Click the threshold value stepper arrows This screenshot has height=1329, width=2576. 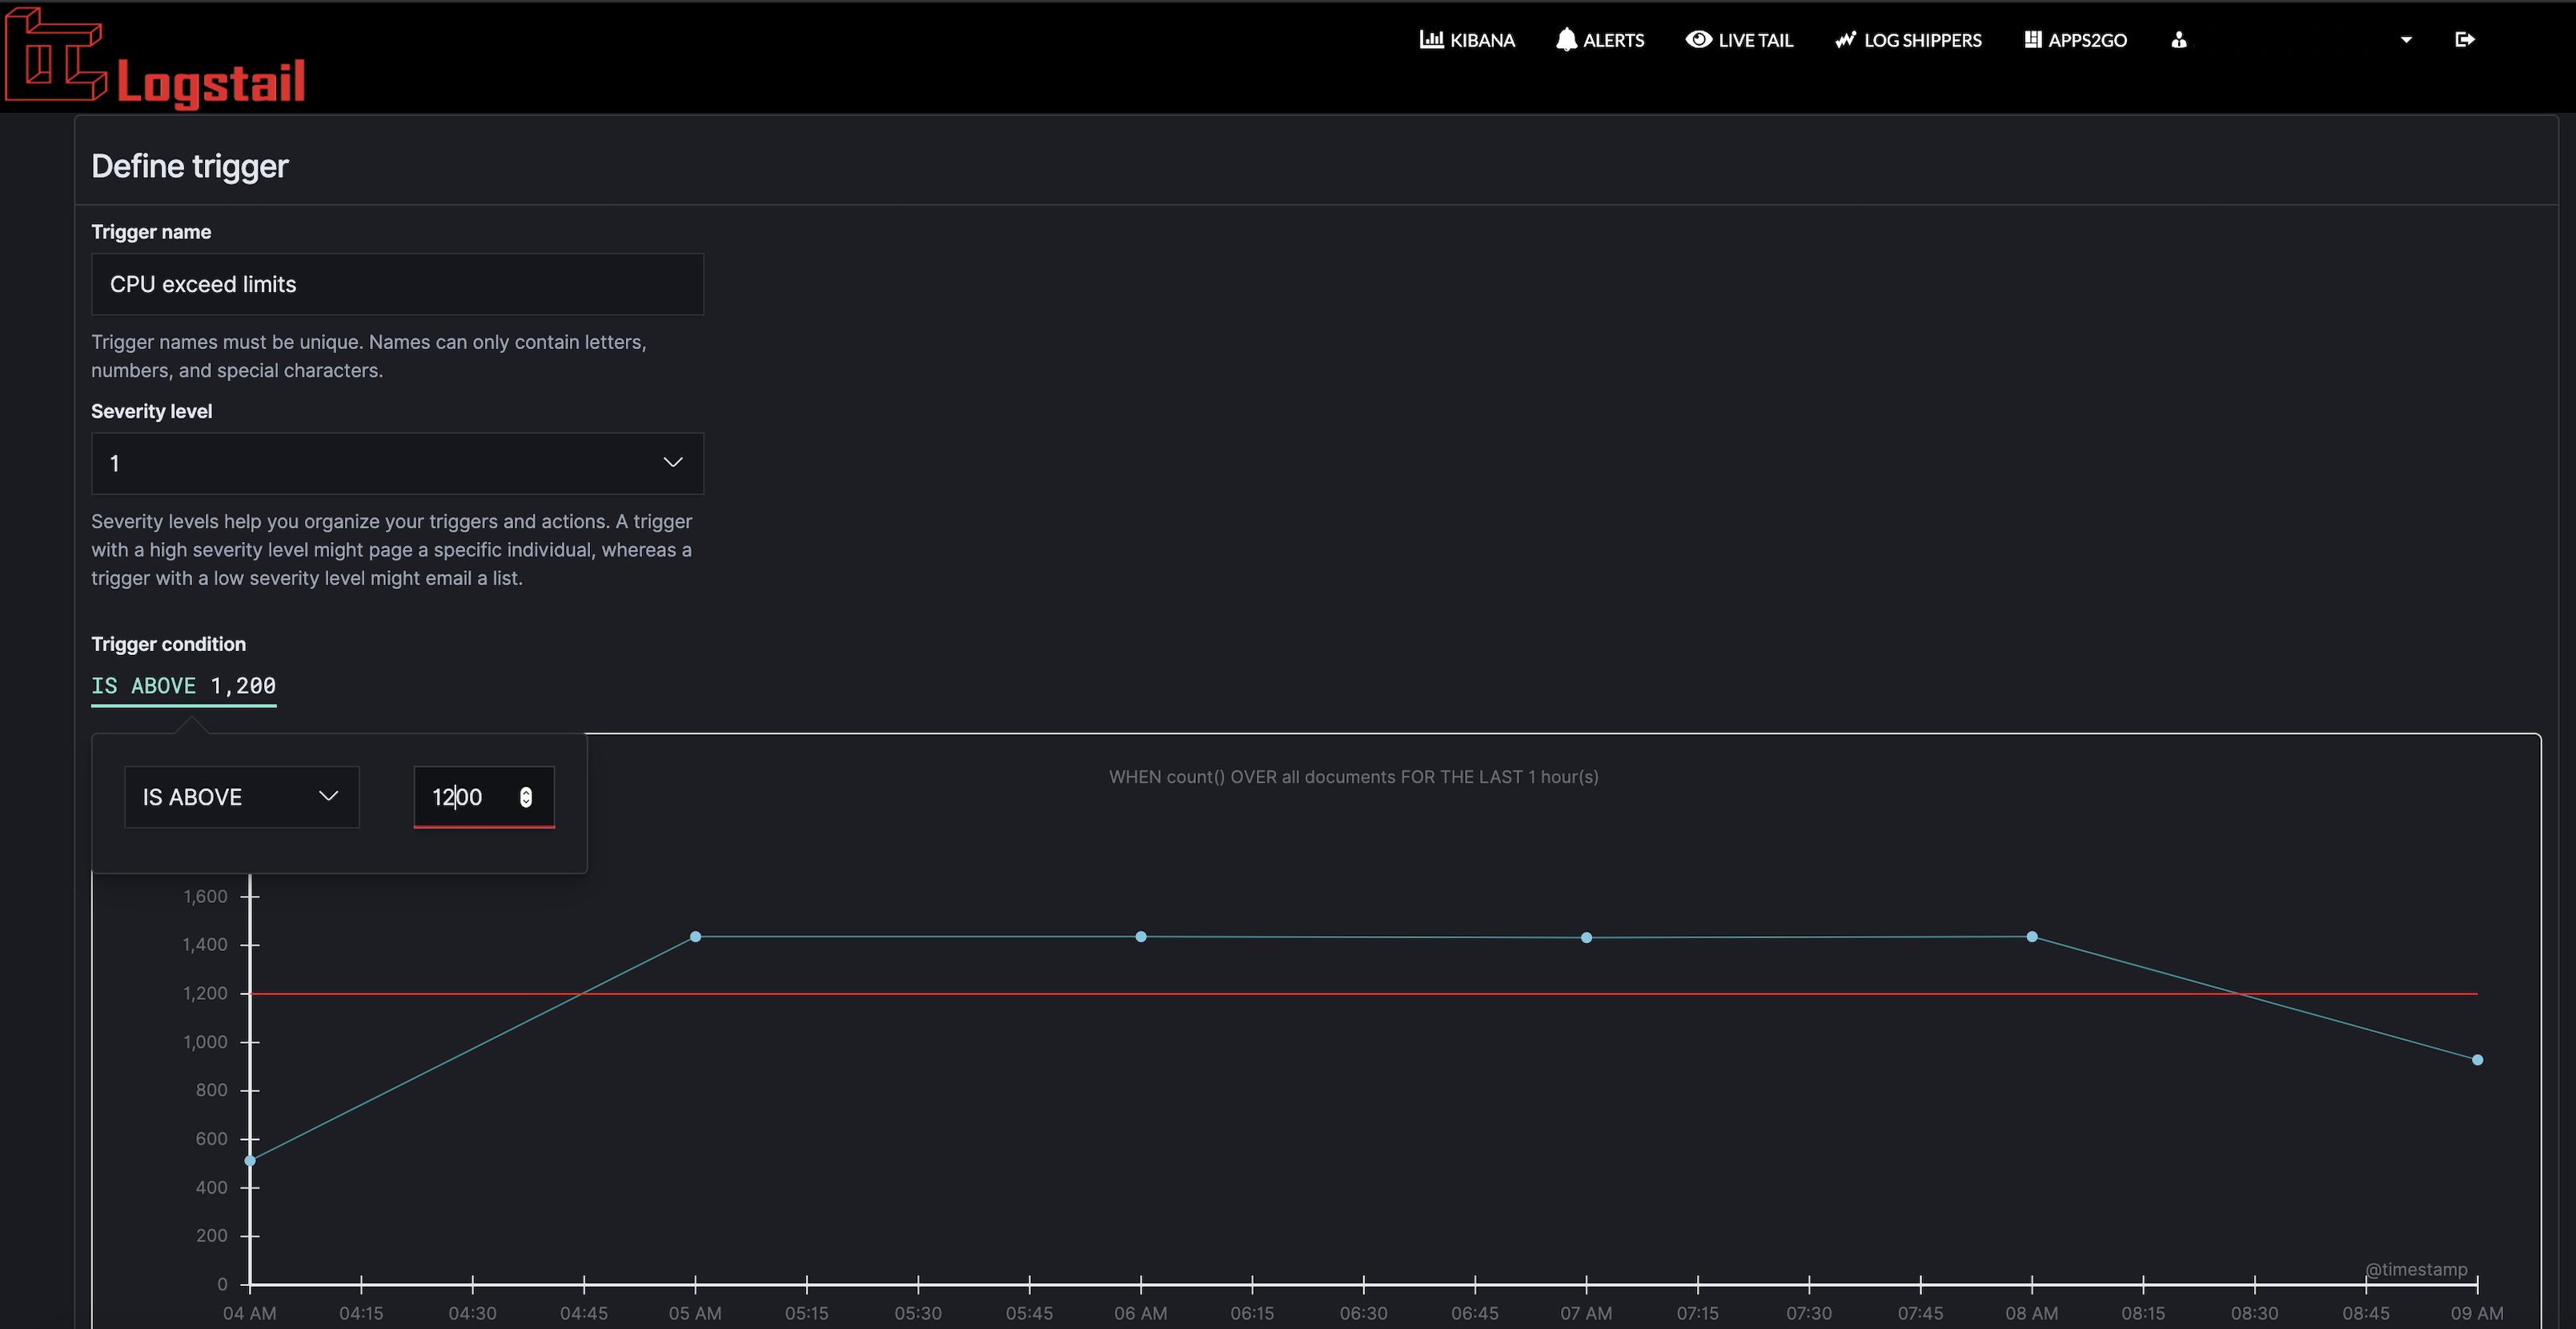pyautogui.click(x=525, y=797)
